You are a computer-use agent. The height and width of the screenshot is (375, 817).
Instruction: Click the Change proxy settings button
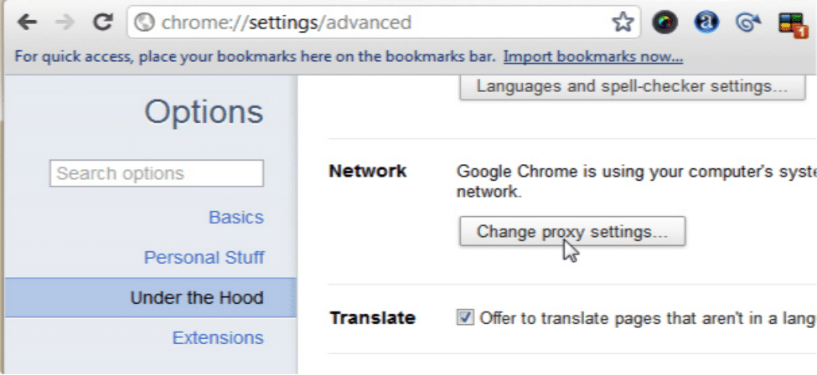click(572, 231)
